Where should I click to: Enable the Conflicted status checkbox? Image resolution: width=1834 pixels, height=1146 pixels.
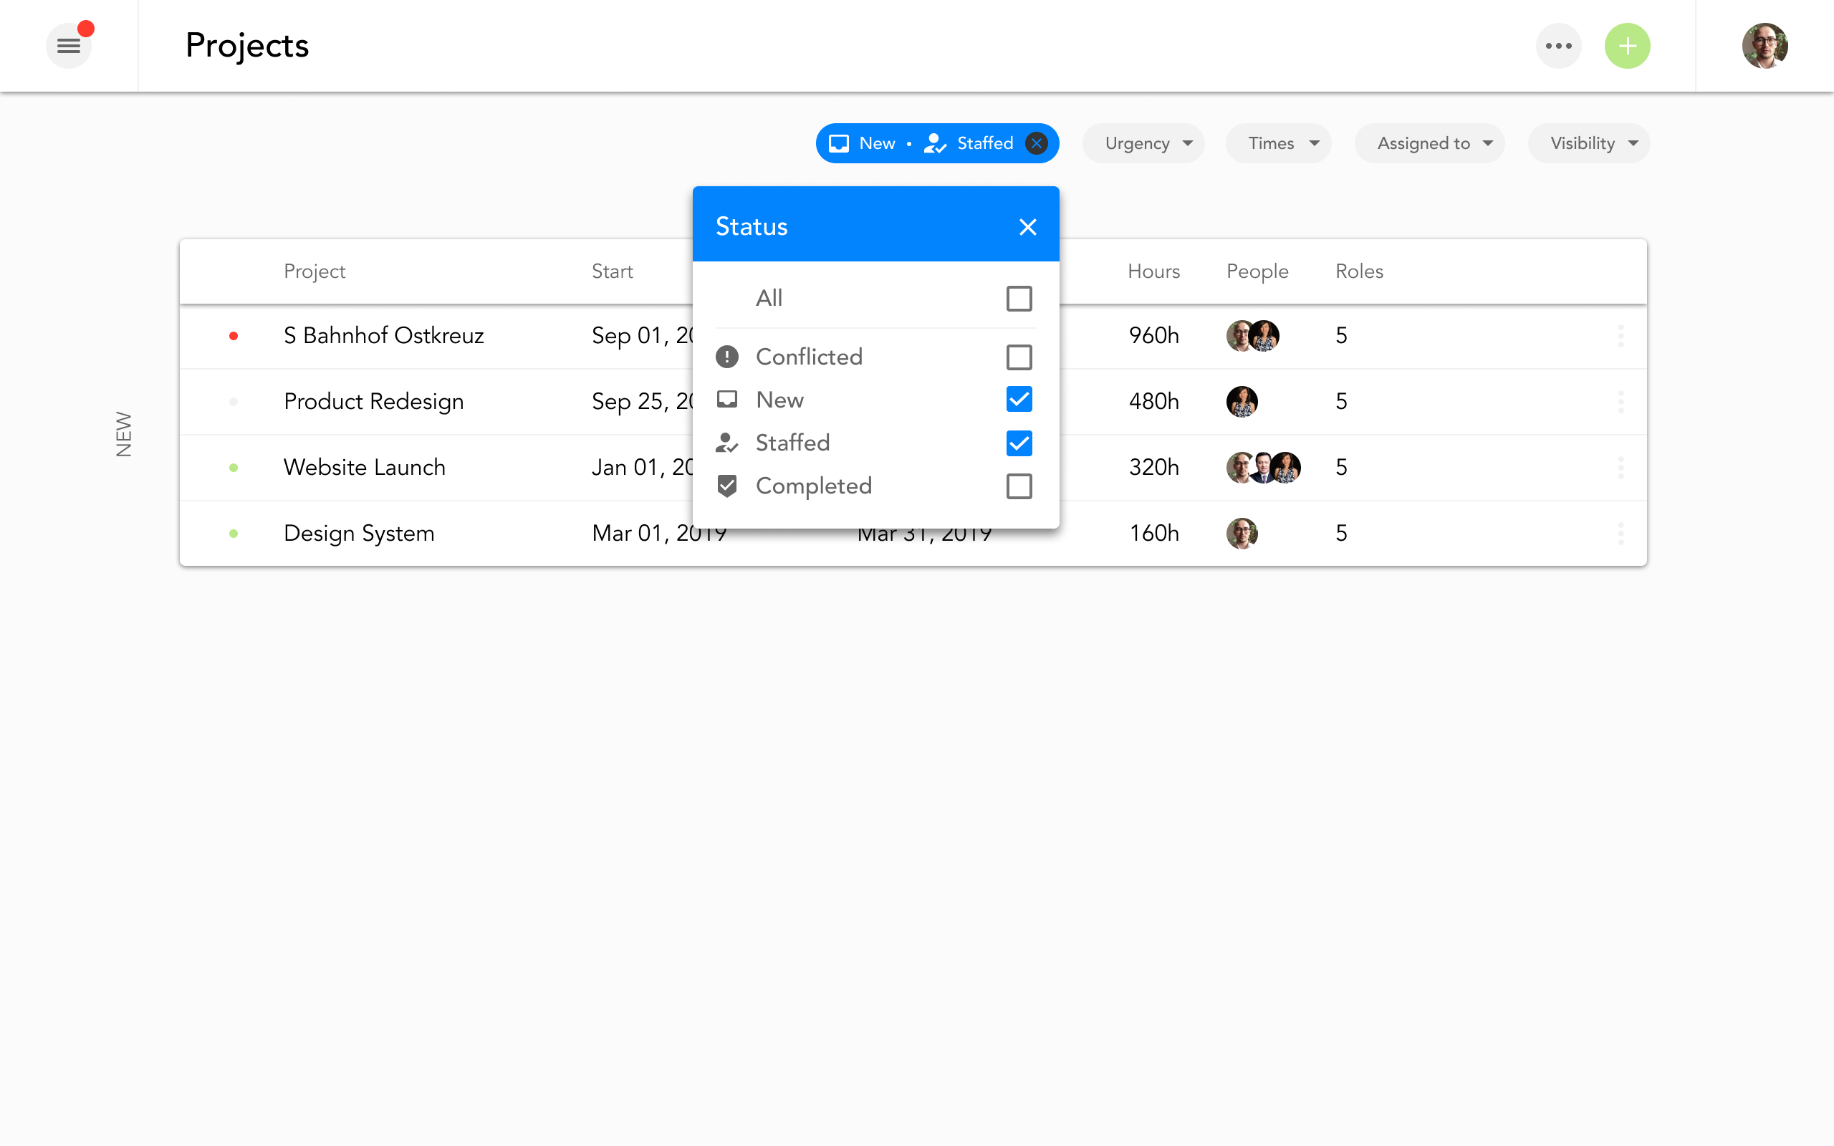pos(1019,357)
